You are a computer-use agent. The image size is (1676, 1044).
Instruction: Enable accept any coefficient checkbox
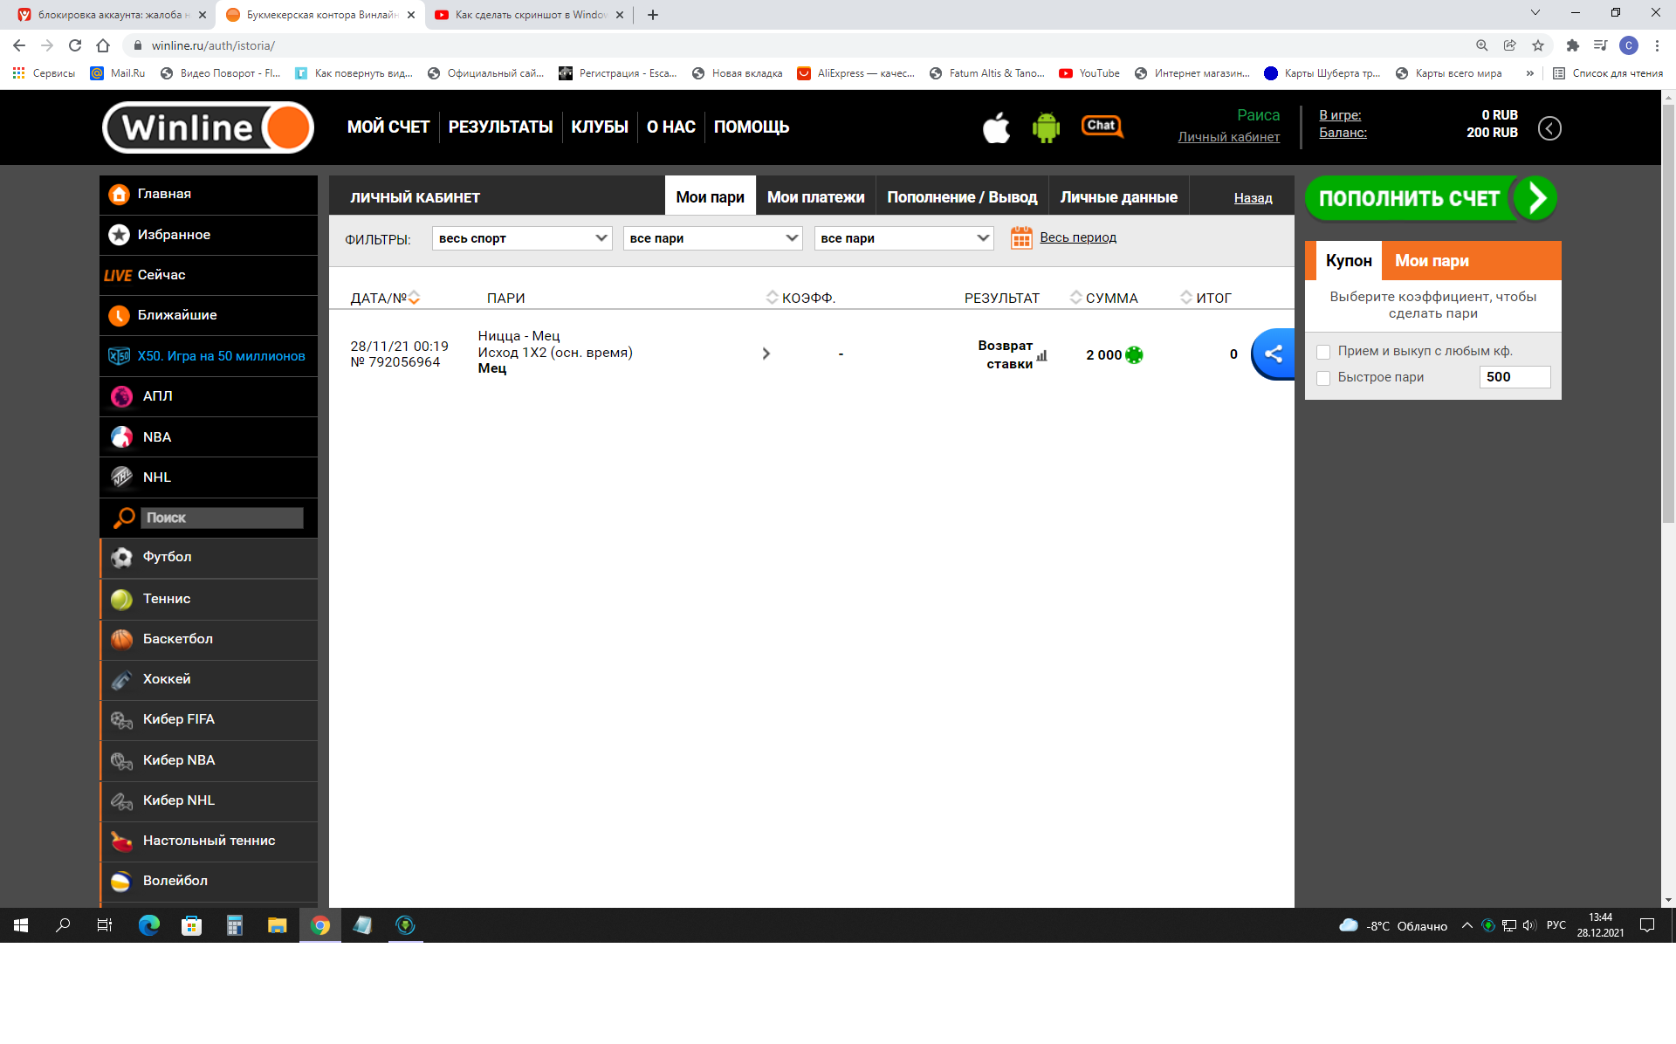(1323, 352)
